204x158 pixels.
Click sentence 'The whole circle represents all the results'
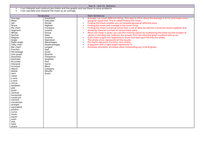(x=109, y=40)
